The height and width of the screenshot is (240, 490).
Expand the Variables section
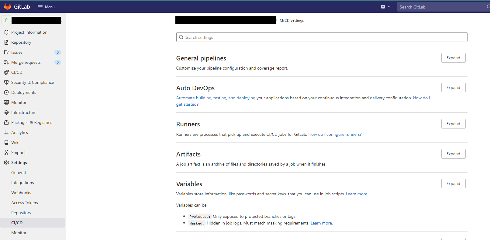[453, 183]
